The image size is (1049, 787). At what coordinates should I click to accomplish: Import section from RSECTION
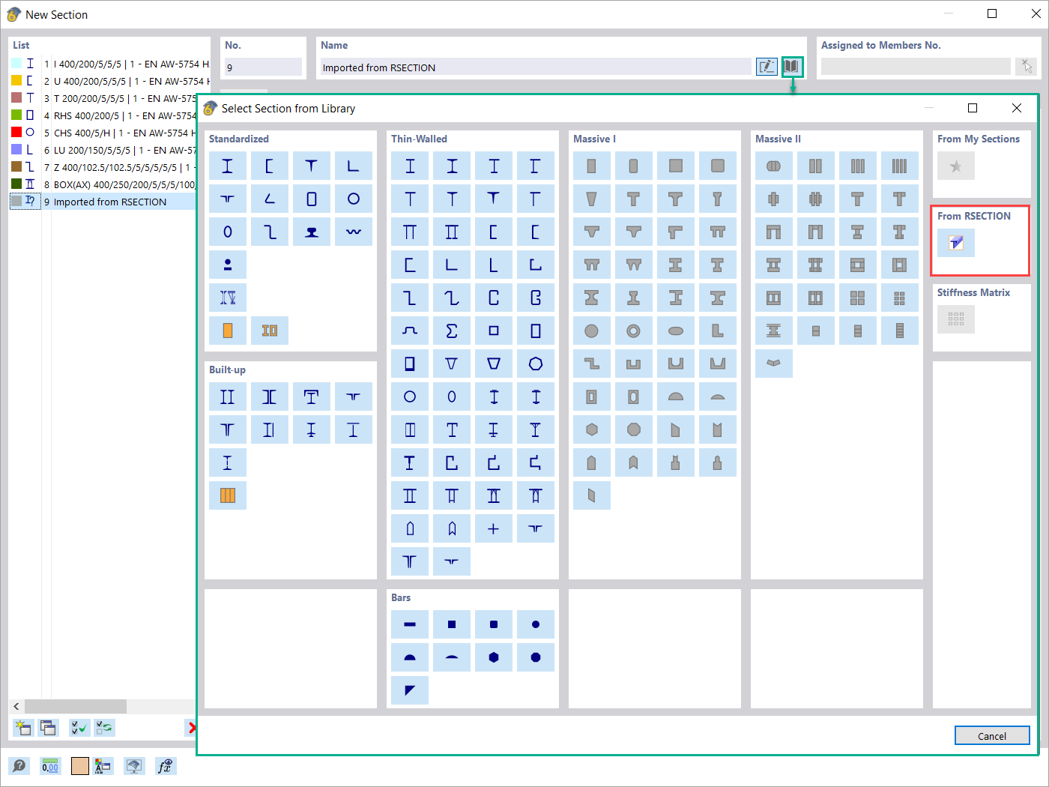pos(955,243)
